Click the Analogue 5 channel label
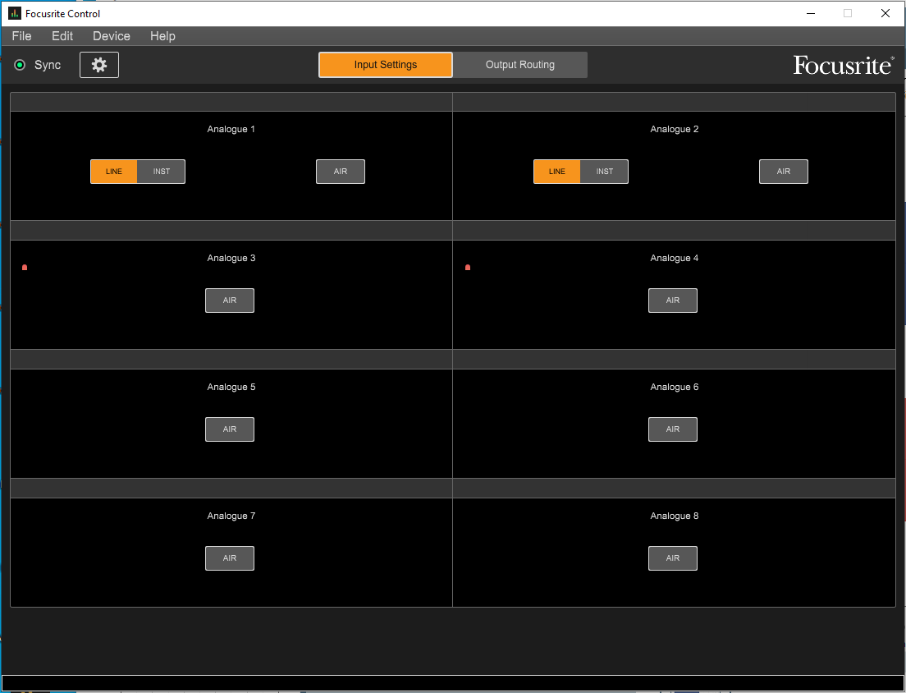 point(231,387)
